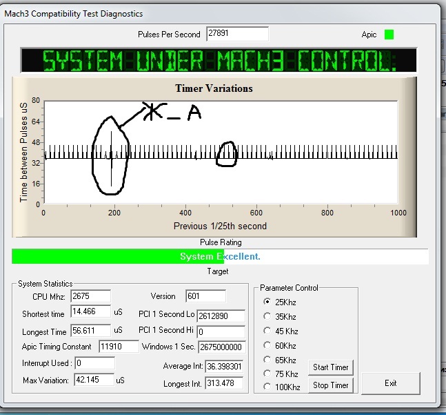The image size is (446, 415).
Task: Click the 'System Statistics' group label
Action: [x=45, y=284]
